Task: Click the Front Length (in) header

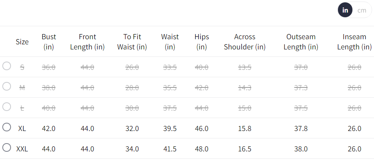Action: coord(87,42)
